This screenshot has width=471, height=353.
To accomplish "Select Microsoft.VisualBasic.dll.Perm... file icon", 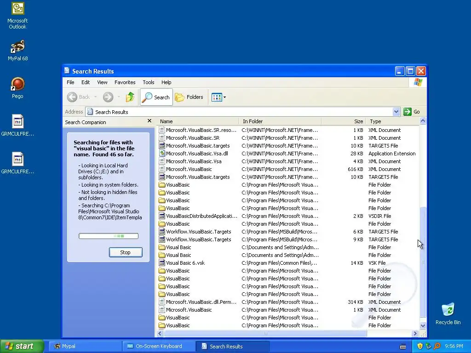I will click(162, 302).
